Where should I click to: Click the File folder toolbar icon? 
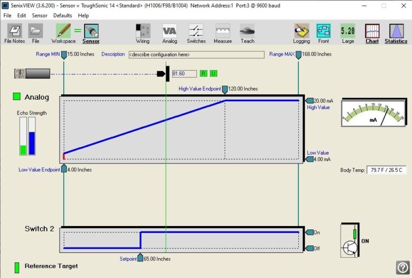[35, 31]
